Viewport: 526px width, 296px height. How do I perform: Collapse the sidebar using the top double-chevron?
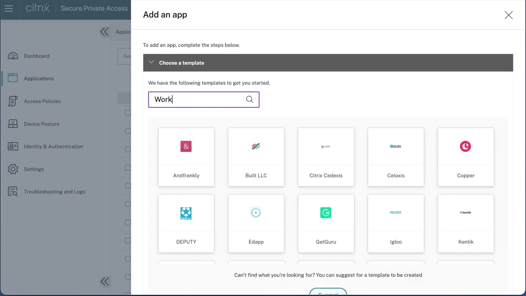[104, 32]
